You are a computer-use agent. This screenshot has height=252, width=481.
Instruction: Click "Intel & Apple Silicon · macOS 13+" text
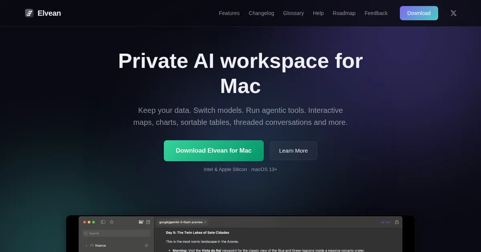240,169
